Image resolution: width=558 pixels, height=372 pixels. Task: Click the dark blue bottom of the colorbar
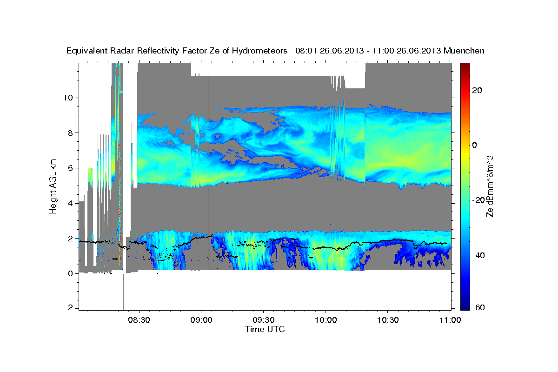[465, 306]
